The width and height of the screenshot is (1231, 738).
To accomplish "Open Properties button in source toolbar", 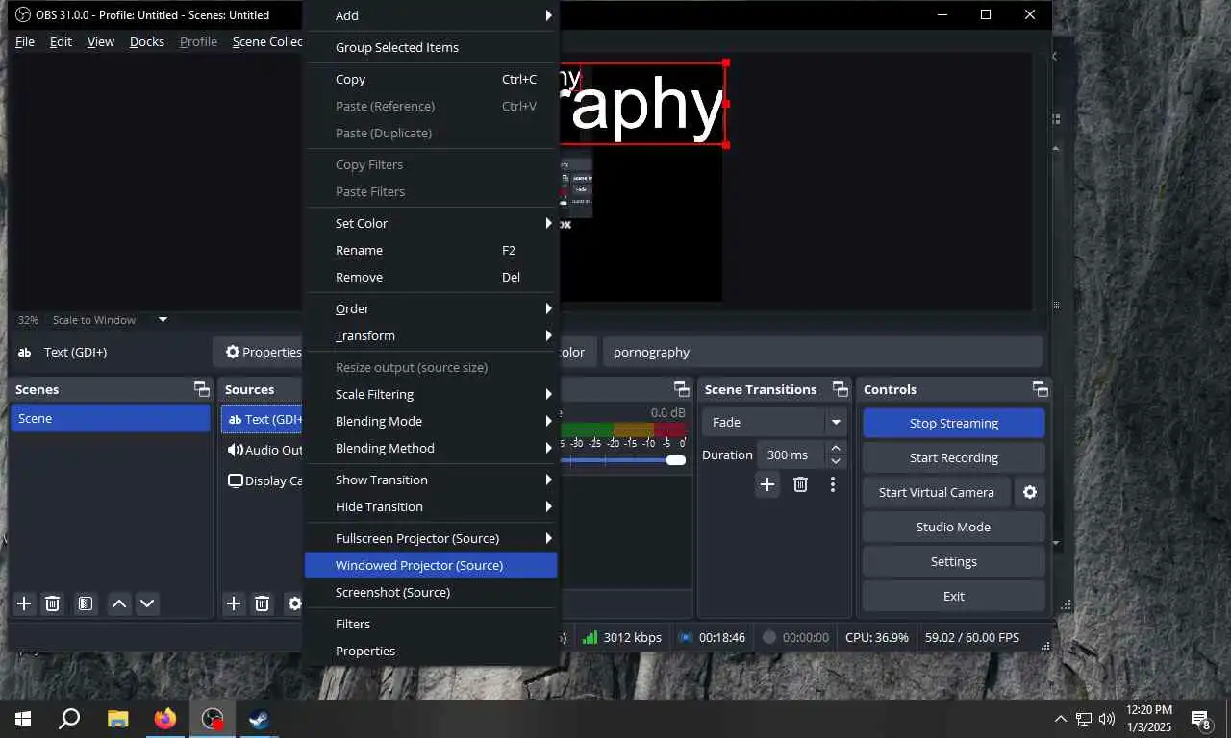I will (x=260, y=352).
